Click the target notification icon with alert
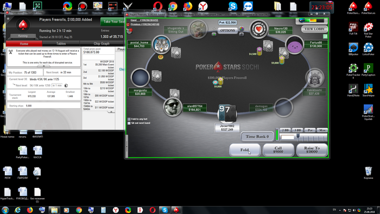Screen dimensions: 380x214 [x=130, y=31]
